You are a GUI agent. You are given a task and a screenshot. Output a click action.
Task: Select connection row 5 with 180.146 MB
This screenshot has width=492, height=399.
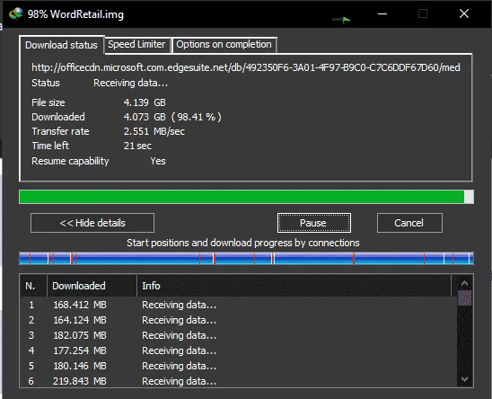[x=238, y=366]
